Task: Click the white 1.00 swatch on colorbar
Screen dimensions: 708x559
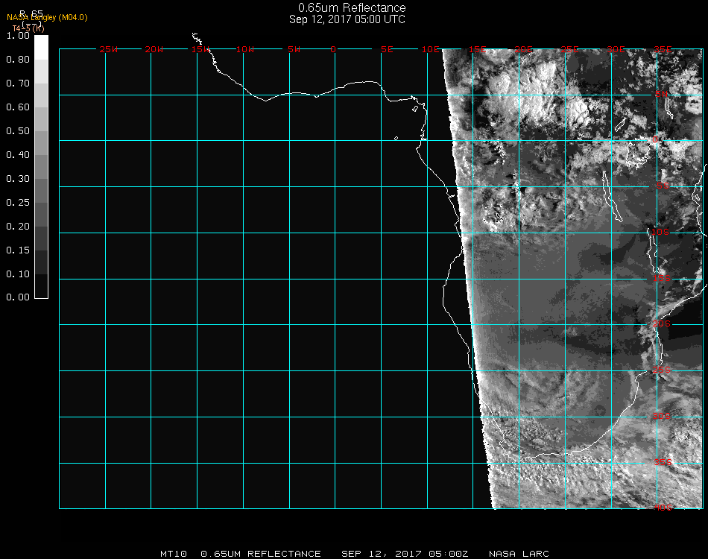Action: pyautogui.click(x=41, y=46)
